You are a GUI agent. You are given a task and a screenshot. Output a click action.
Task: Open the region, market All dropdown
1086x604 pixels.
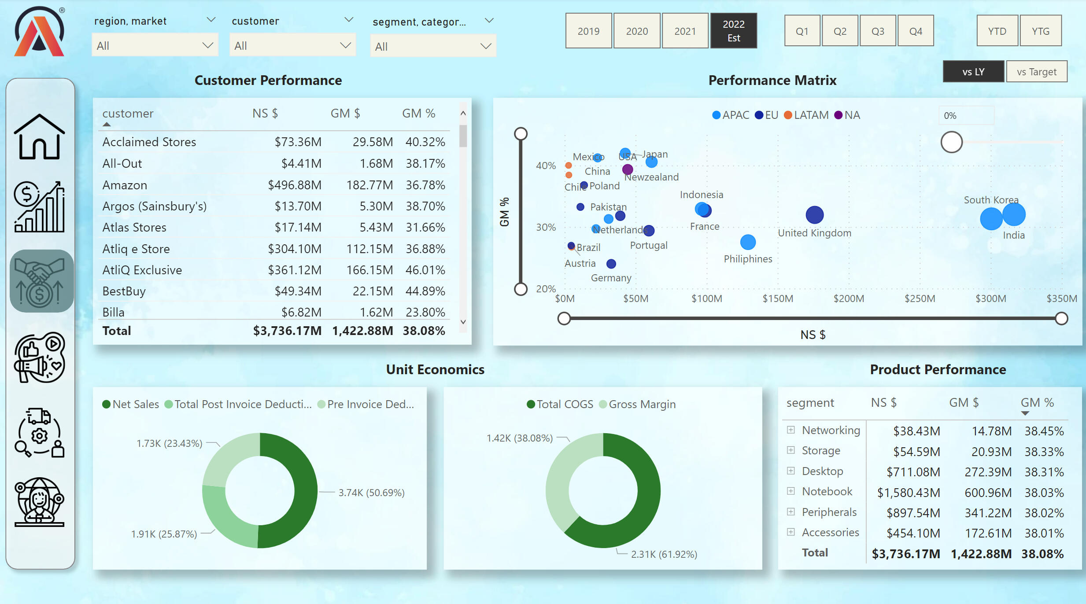coord(155,46)
